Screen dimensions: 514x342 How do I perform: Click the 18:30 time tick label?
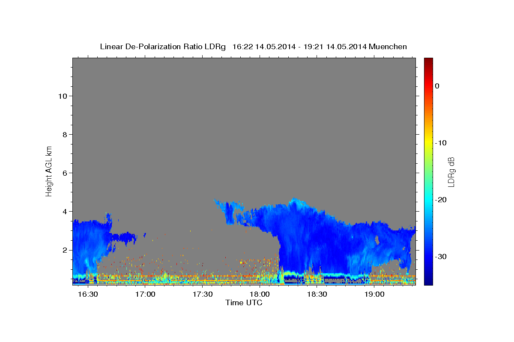tap(317, 295)
